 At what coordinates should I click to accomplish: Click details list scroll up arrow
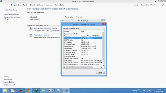point(103,31)
